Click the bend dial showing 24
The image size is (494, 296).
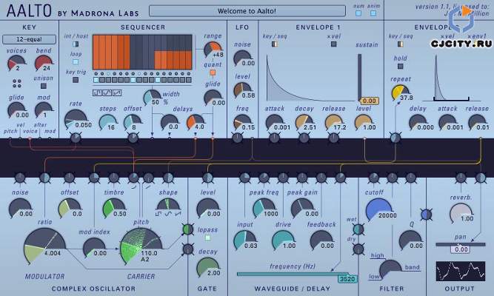[x=44, y=64]
